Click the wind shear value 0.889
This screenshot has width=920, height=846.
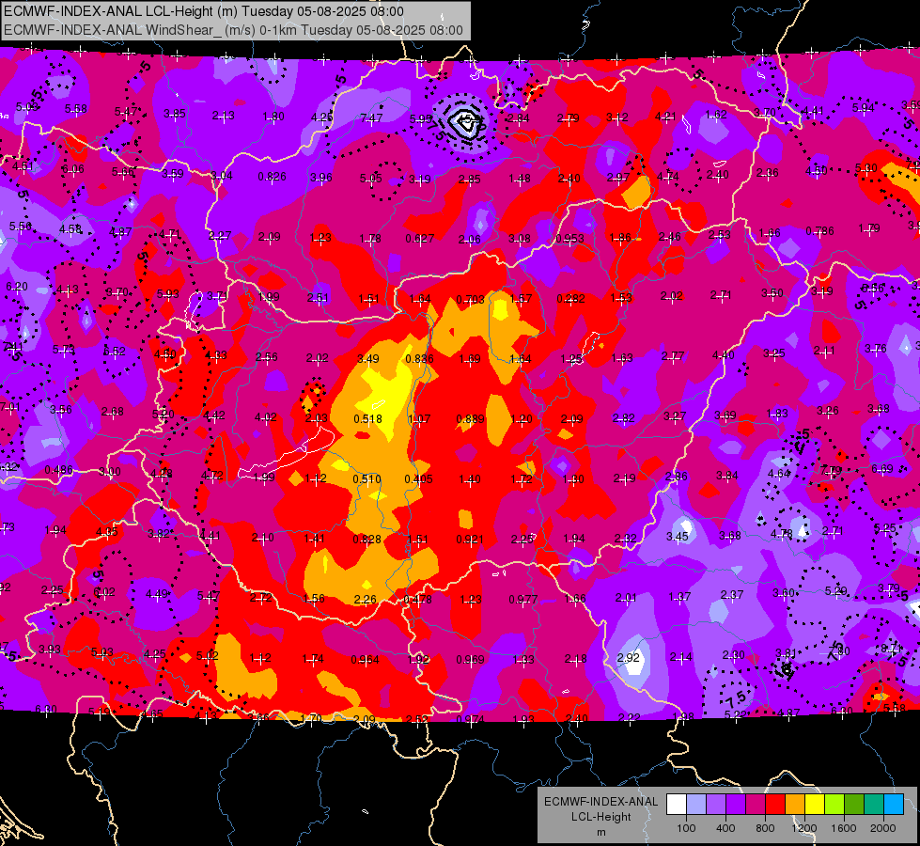(x=471, y=418)
